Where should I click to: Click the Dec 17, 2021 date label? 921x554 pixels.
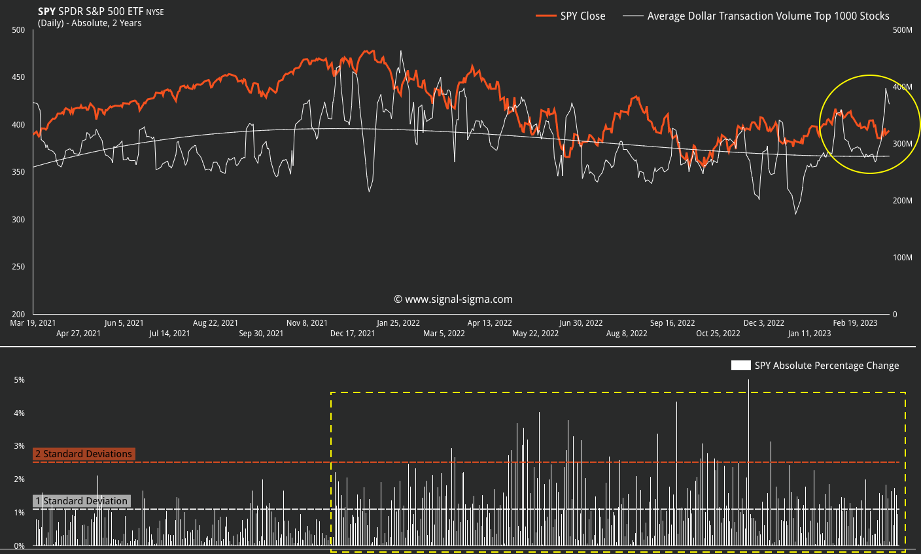point(353,334)
